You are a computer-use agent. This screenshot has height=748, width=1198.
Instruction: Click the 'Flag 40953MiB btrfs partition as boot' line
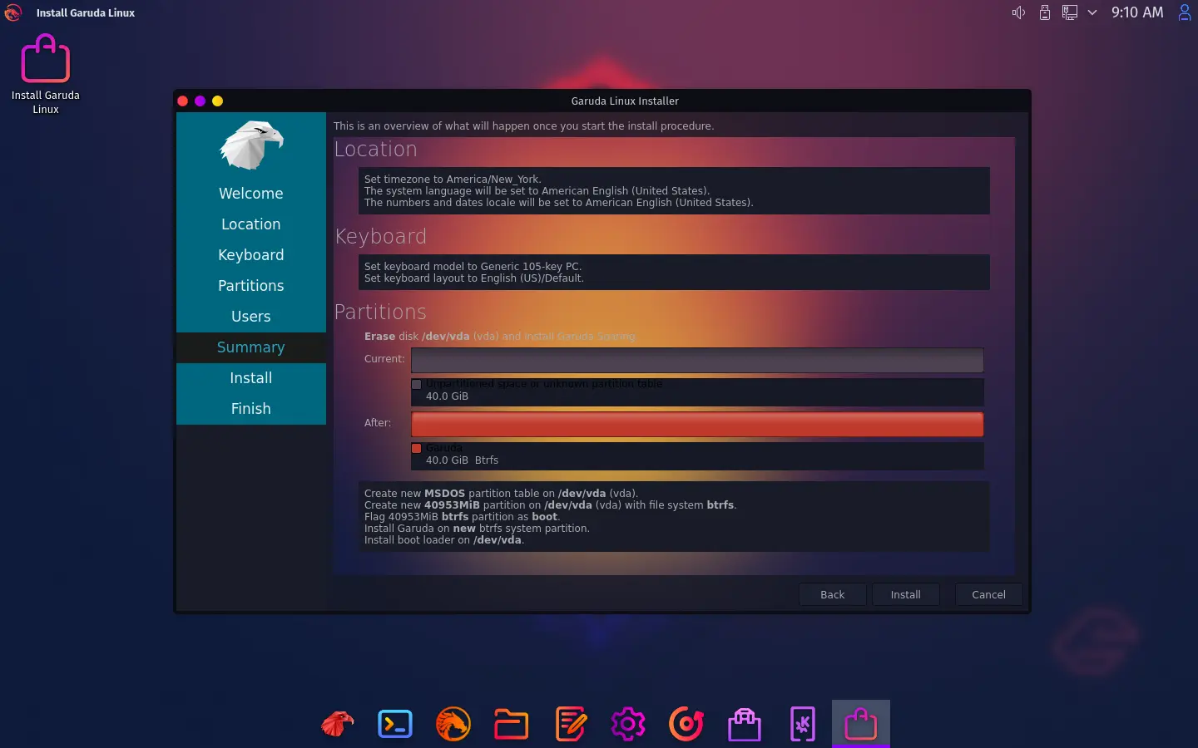pyautogui.click(x=462, y=516)
